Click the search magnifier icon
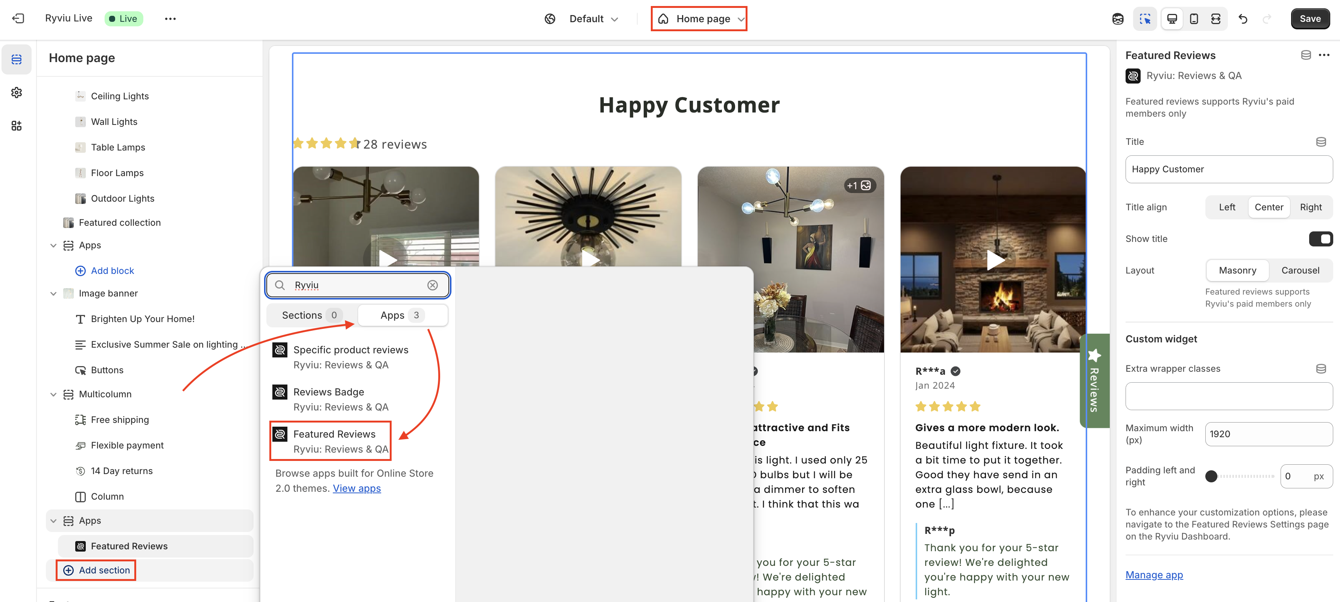Screen dimensions: 1340x602 point(280,285)
